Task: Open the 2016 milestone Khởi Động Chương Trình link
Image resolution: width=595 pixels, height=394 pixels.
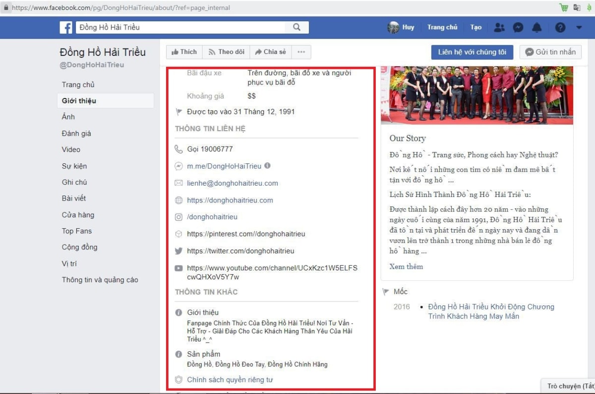Action: coord(491,311)
